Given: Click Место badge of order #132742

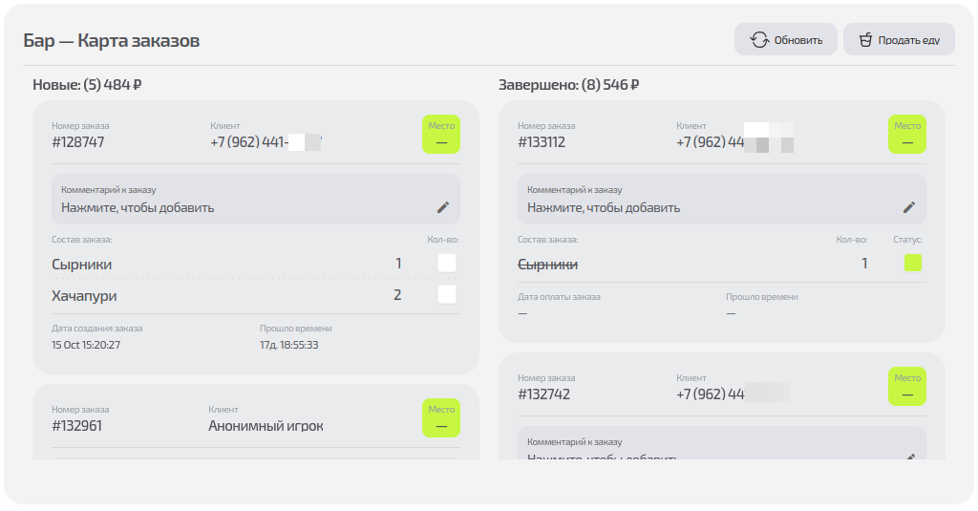Looking at the screenshot, I should click(907, 387).
